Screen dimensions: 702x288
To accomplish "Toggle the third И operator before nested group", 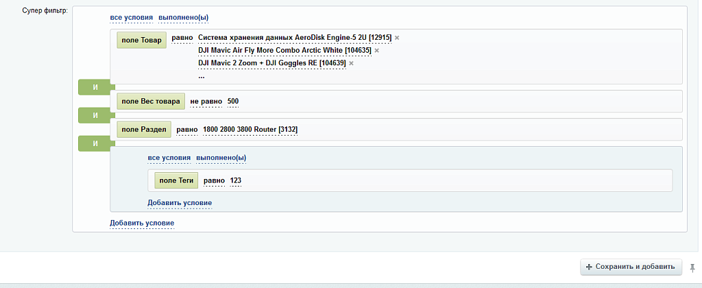I will tap(95, 143).
